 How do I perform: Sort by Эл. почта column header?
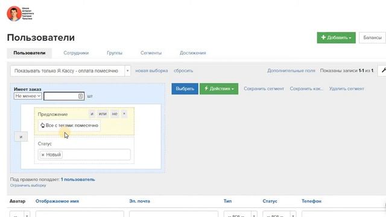click(139, 201)
